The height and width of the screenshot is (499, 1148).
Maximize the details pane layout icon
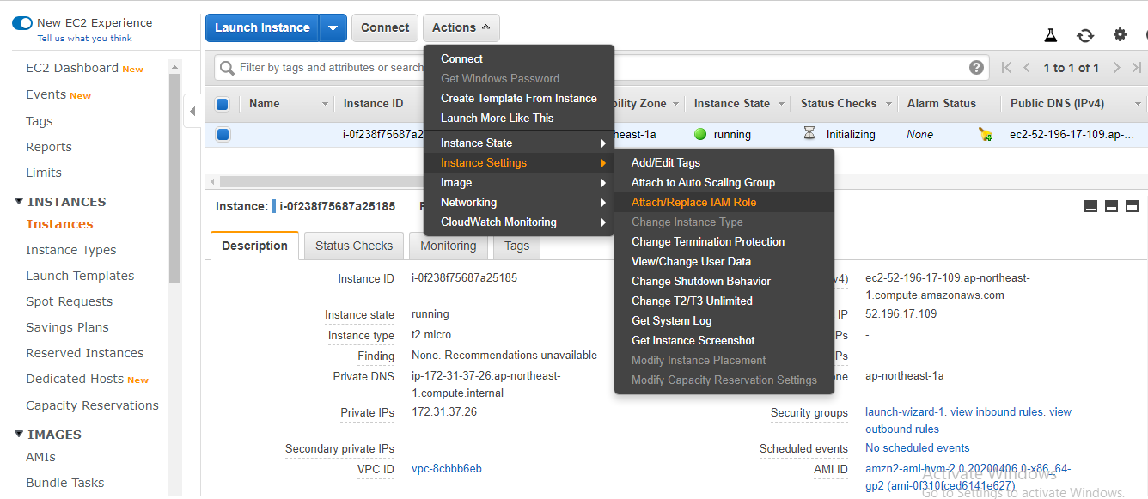(x=1132, y=206)
